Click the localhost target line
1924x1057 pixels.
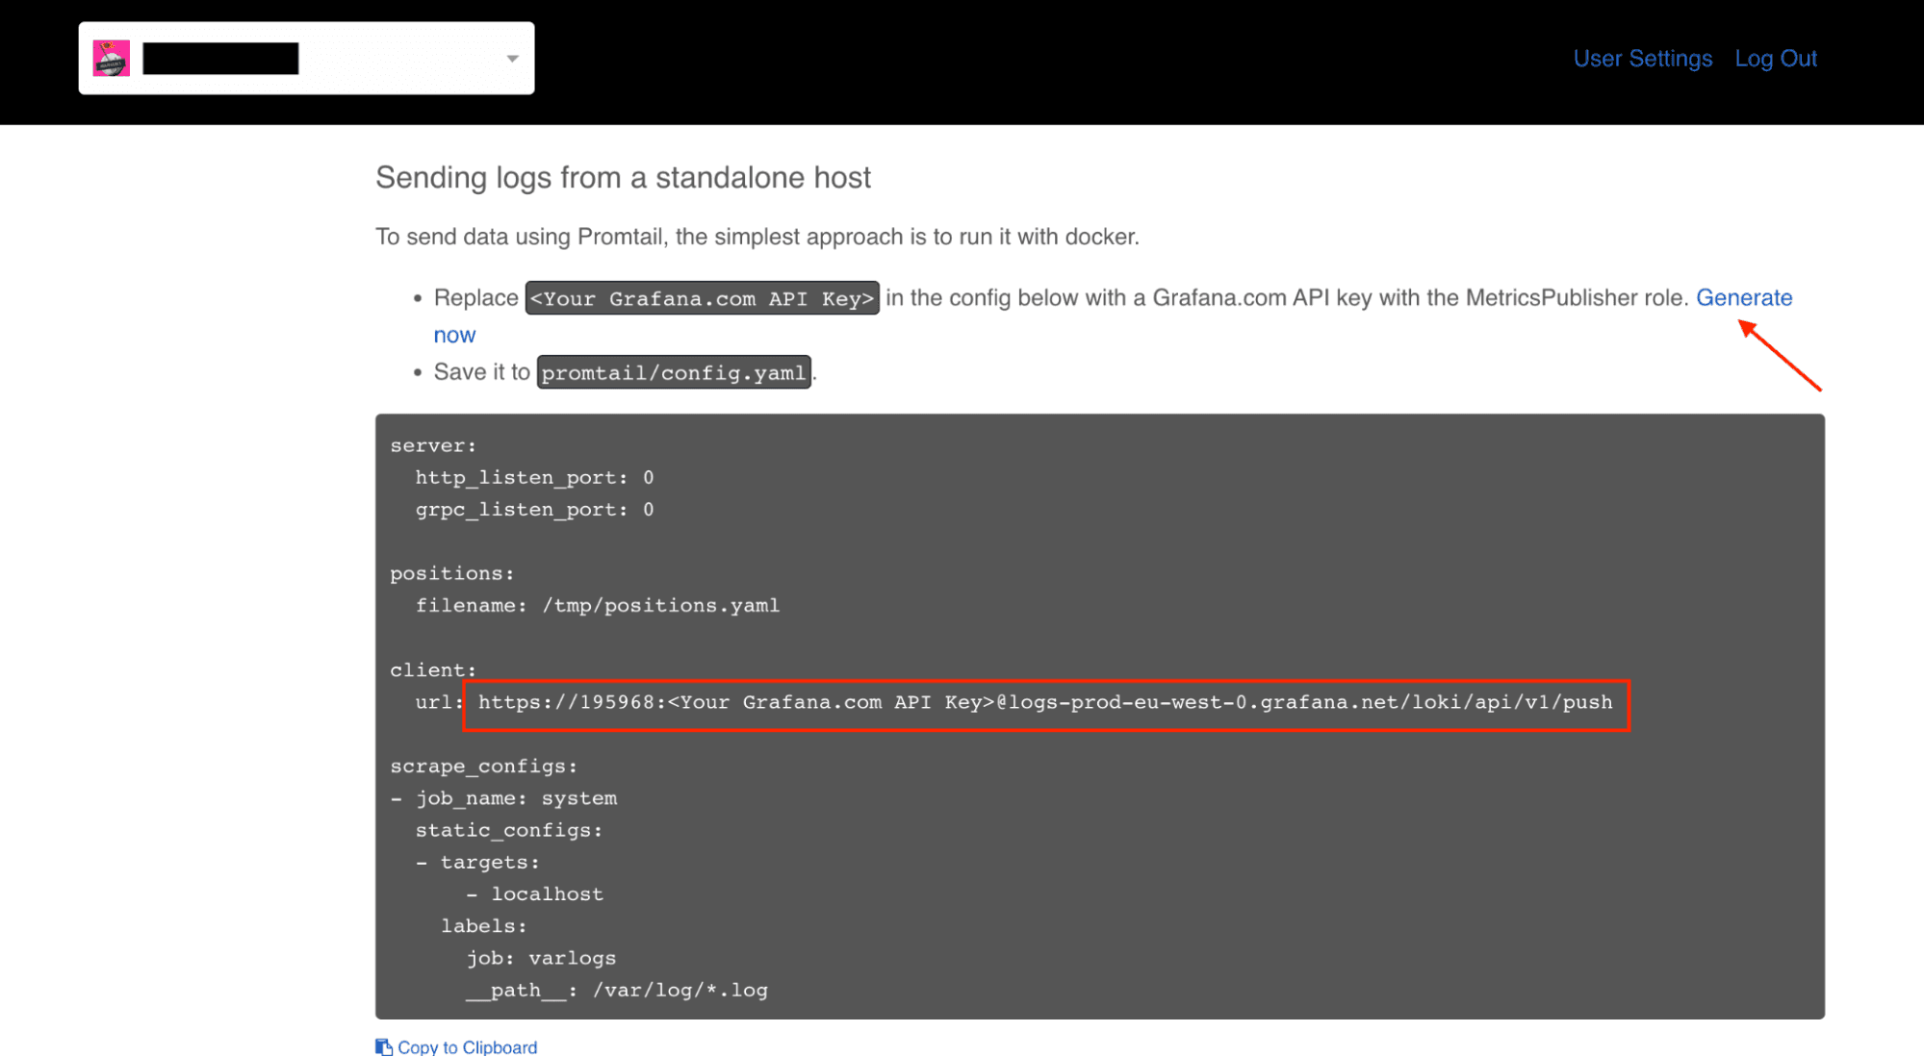pos(546,894)
